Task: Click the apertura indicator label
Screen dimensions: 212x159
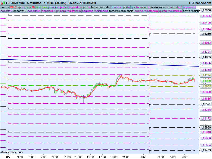Action: point(42,7)
